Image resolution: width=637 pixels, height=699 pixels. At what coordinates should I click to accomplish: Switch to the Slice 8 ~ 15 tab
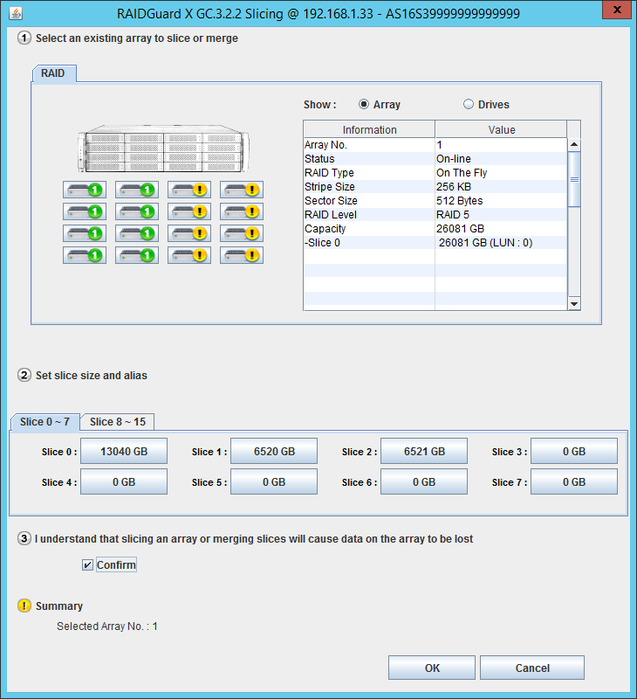tap(118, 422)
